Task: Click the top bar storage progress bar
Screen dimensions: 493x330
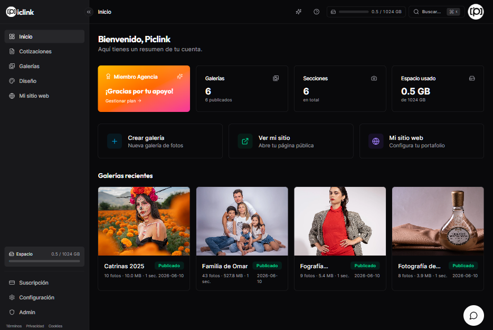Action: point(354,12)
